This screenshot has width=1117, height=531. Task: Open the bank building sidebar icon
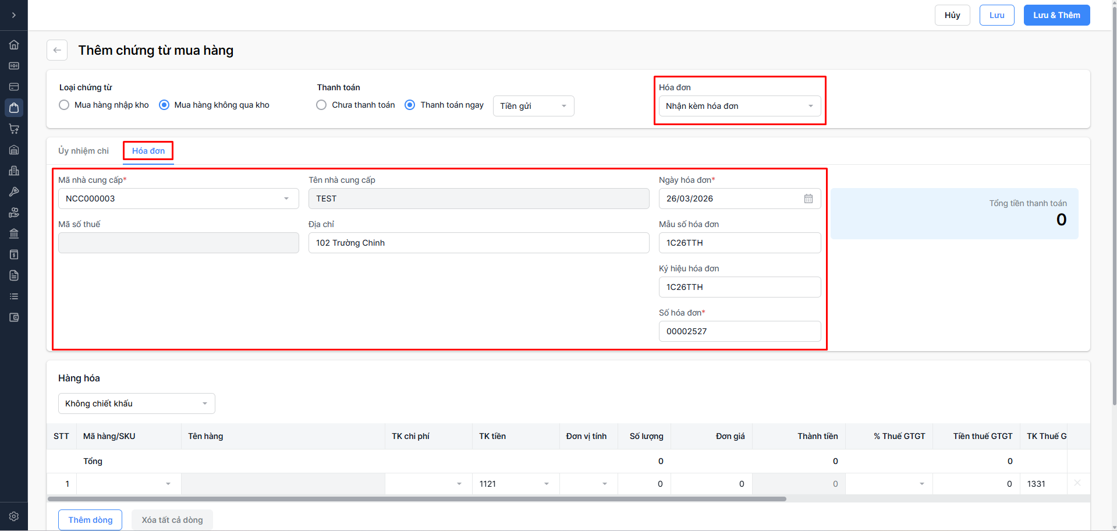pos(14,233)
